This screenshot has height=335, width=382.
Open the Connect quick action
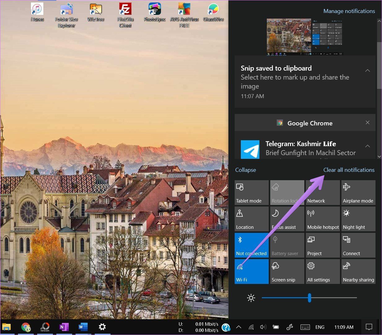tap(358, 245)
